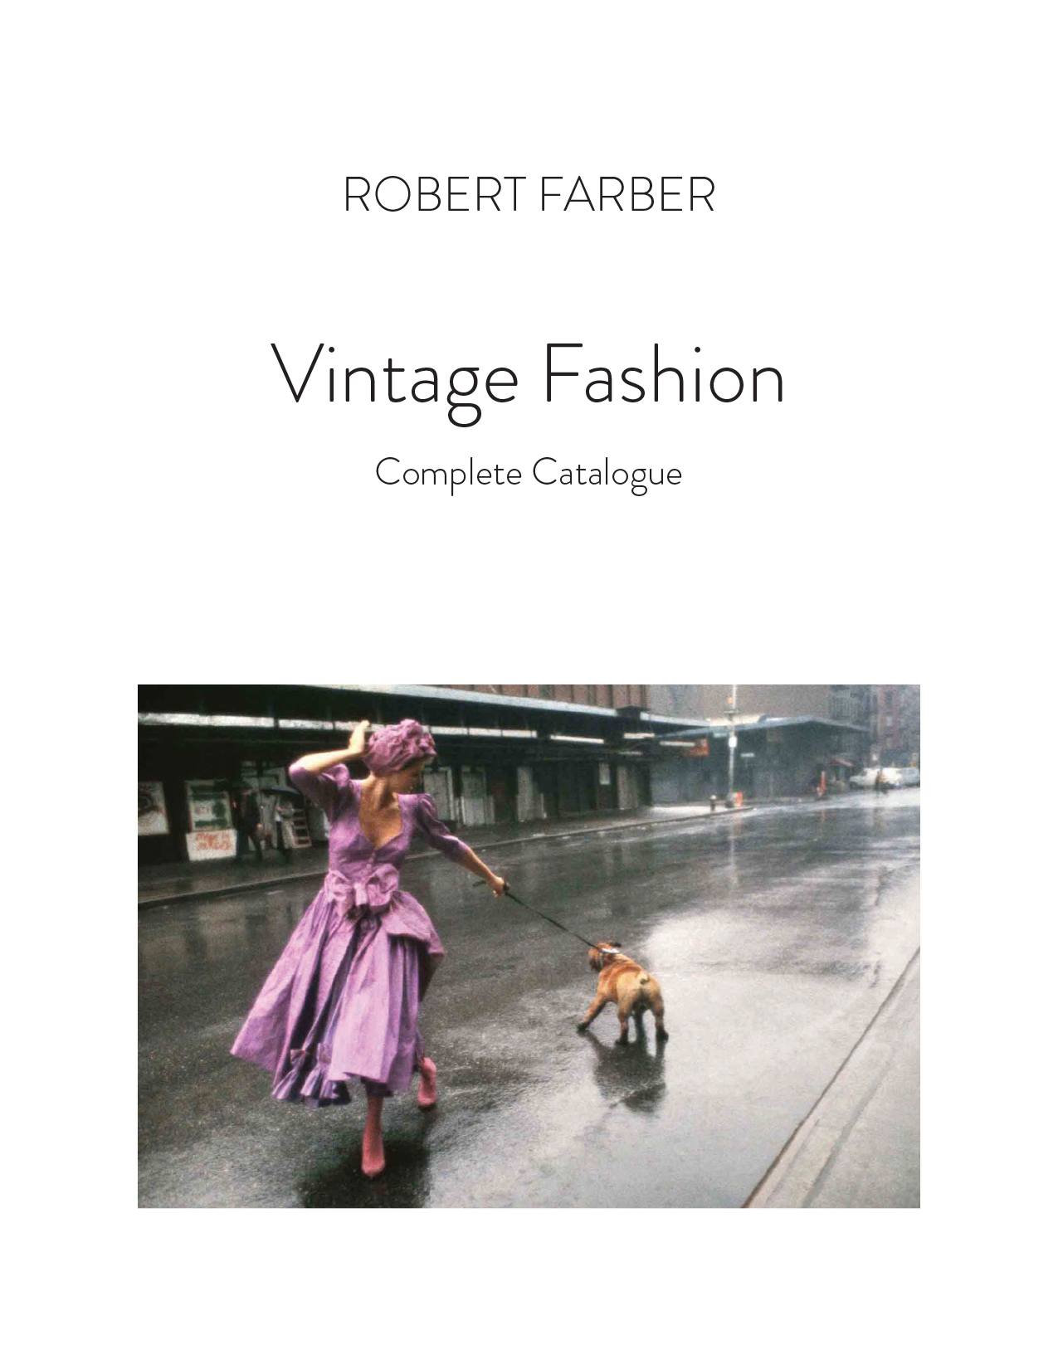Select the Vintage Fashion title
The width and height of the screenshot is (1058, 1369).
(x=528, y=378)
